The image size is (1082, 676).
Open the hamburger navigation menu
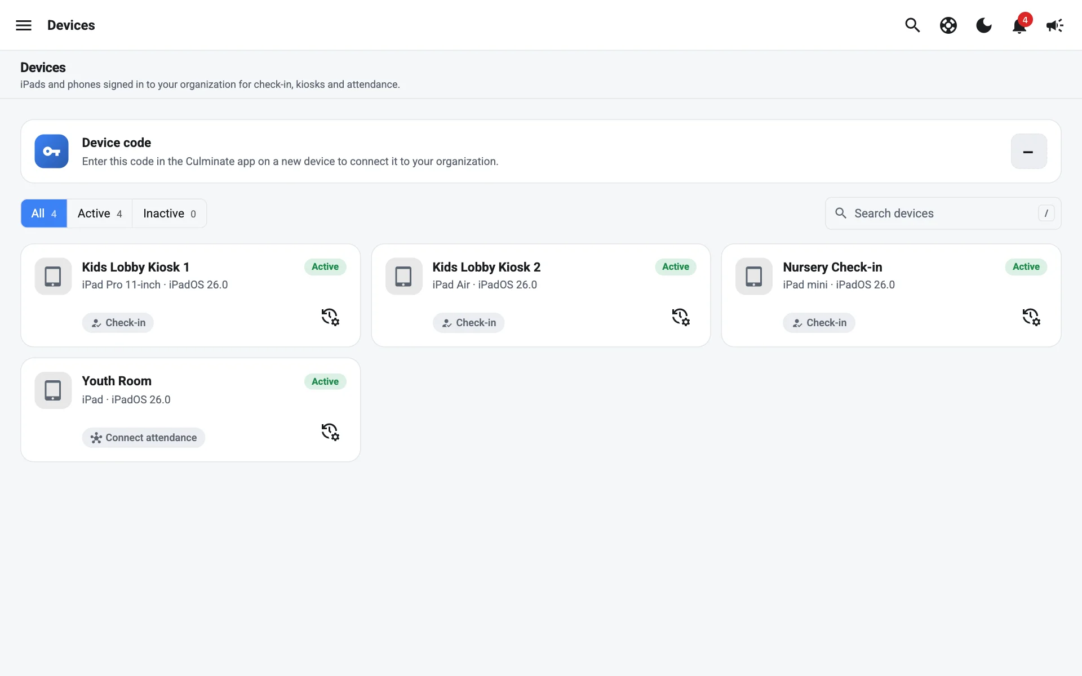[x=24, y=25]
